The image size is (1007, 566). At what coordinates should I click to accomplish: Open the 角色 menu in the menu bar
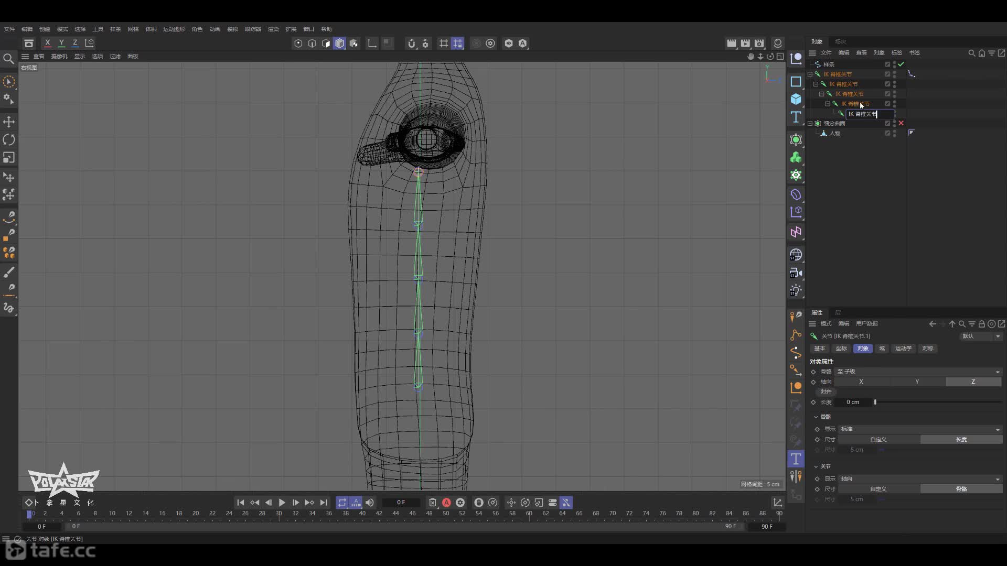197,29
